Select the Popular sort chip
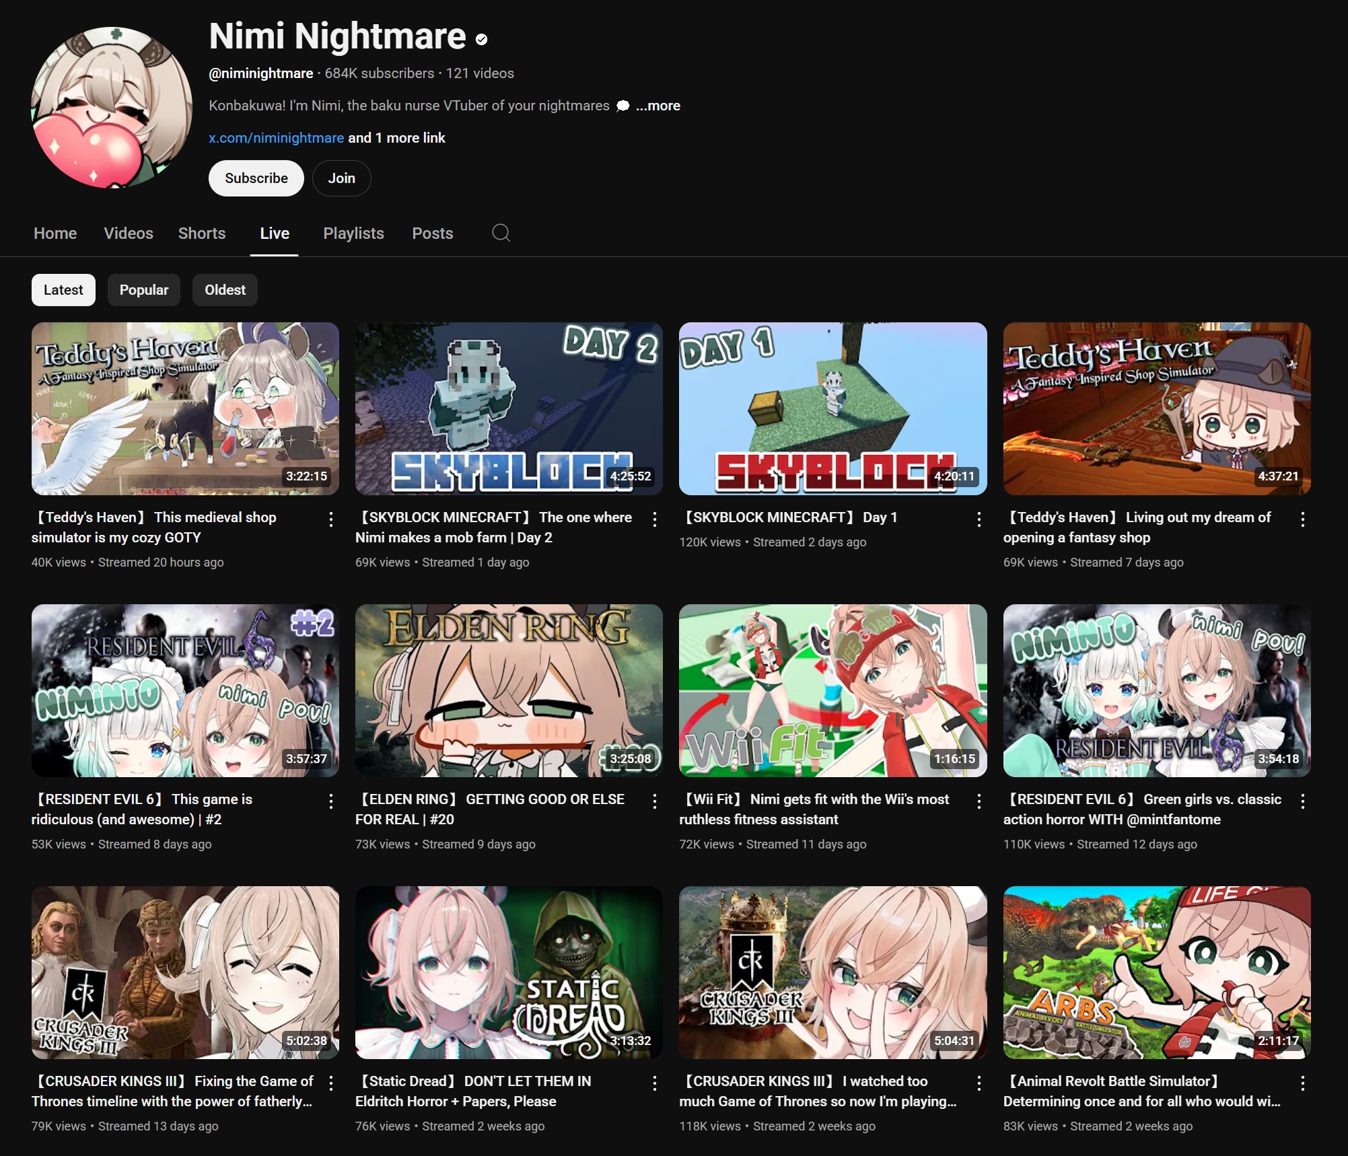 tap(143, 290)
